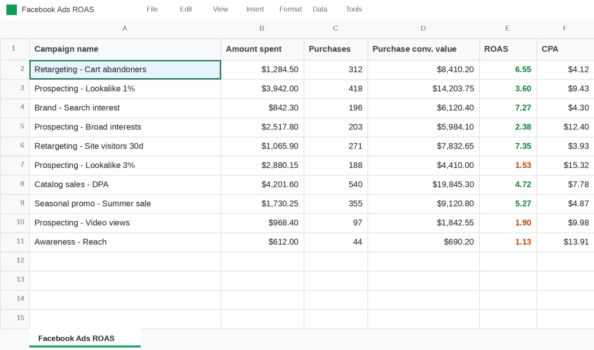Click the CPA header cell
This screenshot has width=594, height=350.
[x=565, y=49]
